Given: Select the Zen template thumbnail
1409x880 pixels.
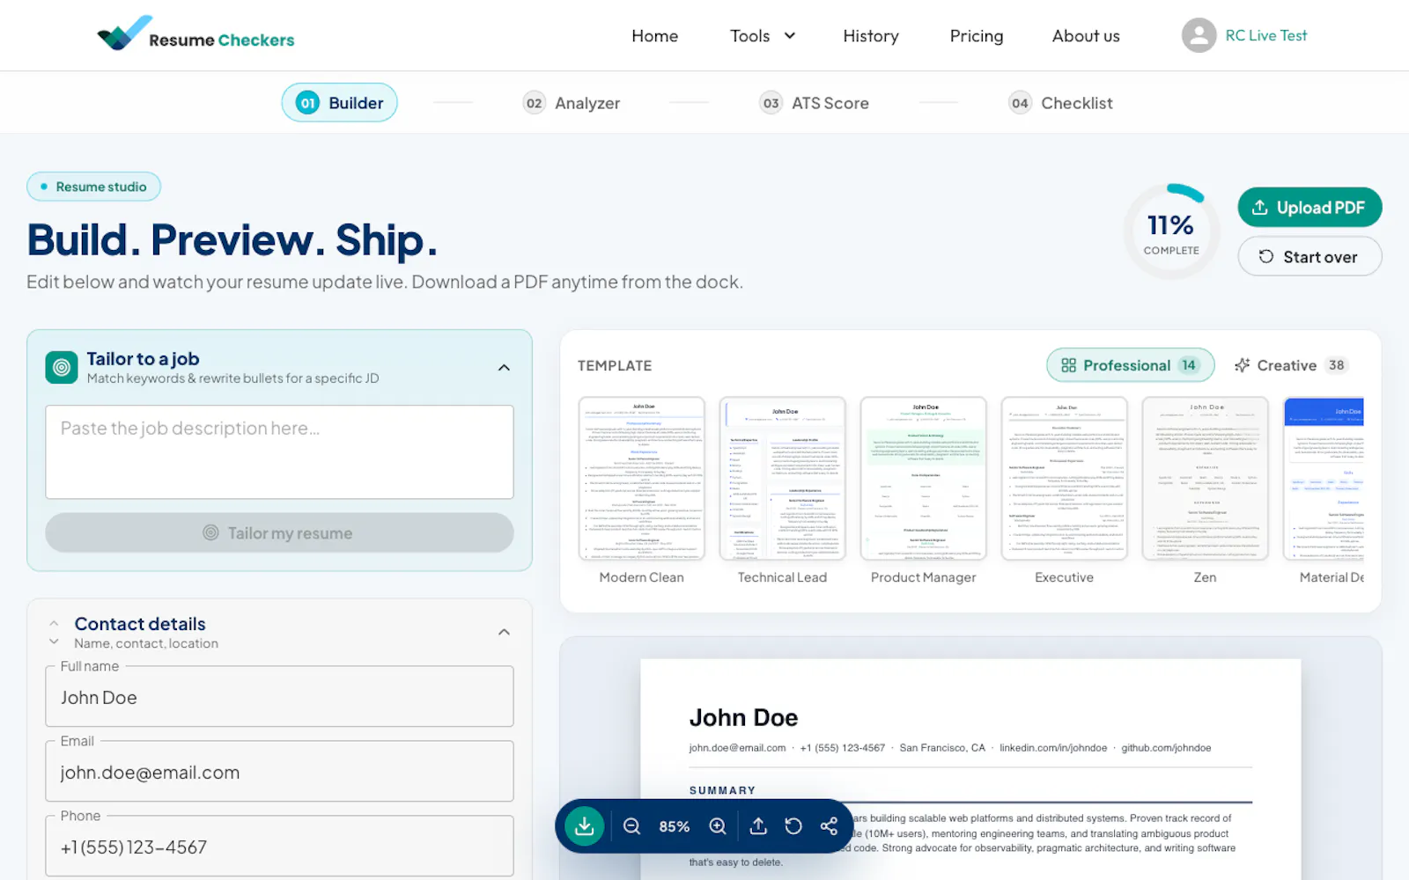Looking at the screenshot, I should point(1205,479).
